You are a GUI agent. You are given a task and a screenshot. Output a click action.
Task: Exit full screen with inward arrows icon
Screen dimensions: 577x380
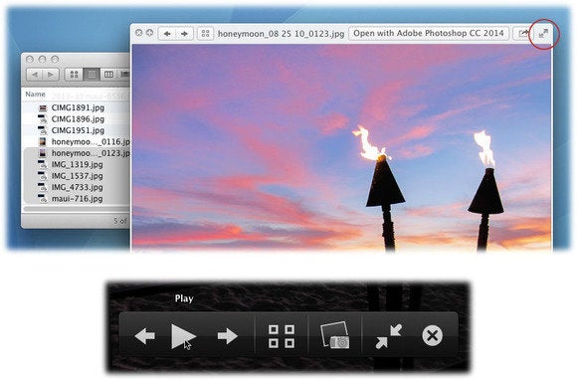(389, 336)
